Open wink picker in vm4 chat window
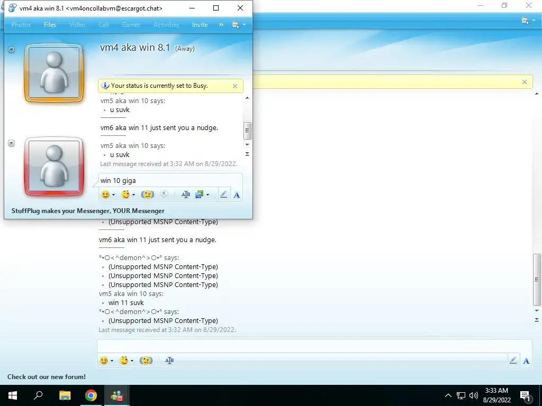 coord(125,195)
